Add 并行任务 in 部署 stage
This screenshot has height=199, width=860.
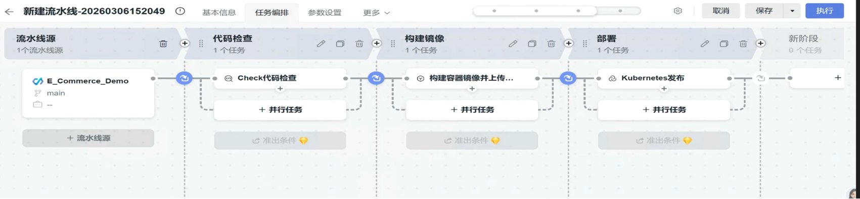point(664,110)
